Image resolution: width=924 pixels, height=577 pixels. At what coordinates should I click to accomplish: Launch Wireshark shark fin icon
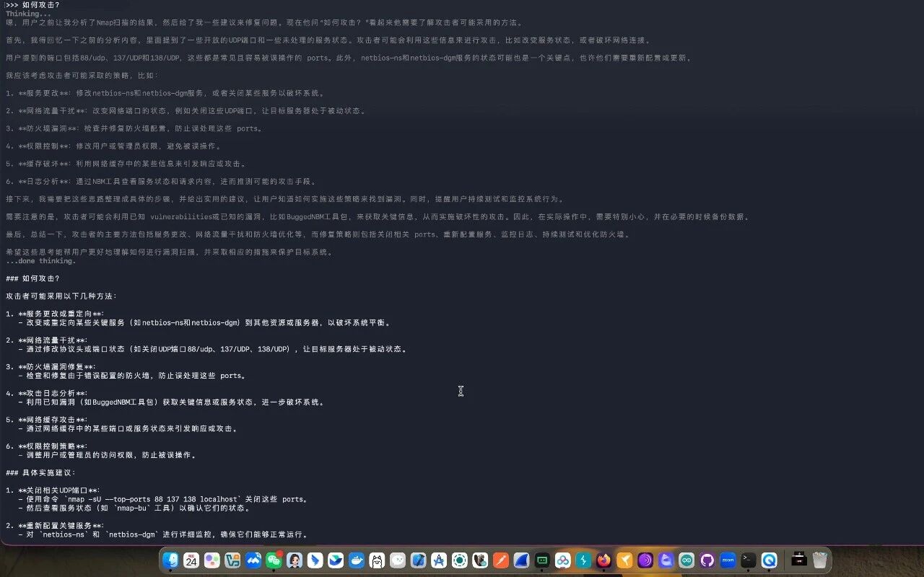(521, 560)
